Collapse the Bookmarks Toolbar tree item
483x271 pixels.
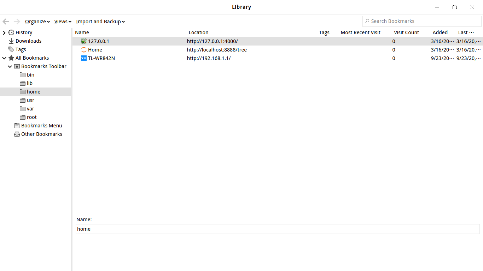pos(10,66)
